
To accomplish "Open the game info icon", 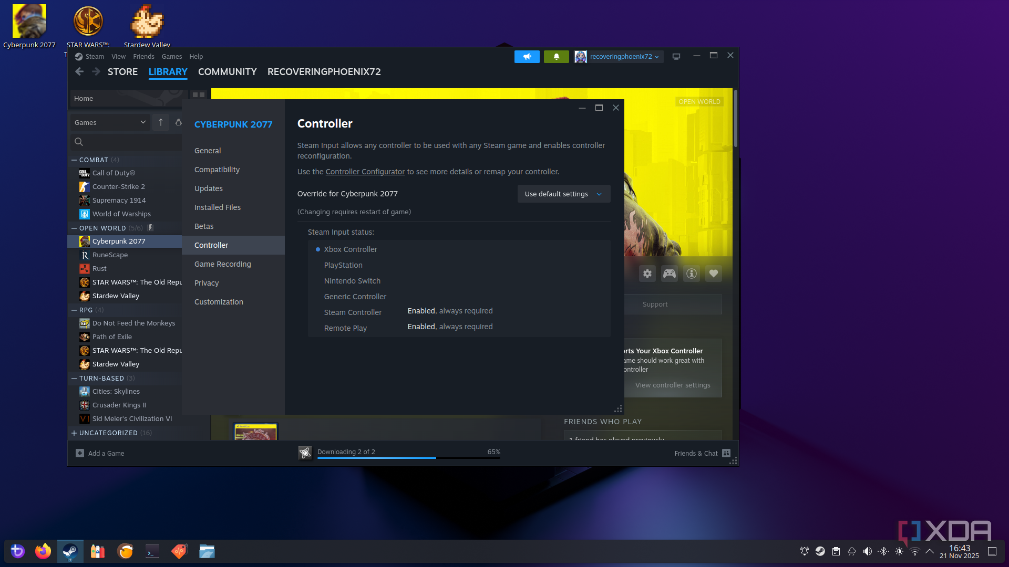I will 692,274.
